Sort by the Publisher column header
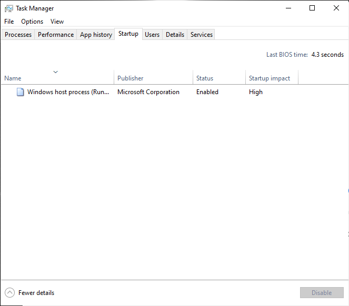The image size is (349, 306). pyautogui.click(x=153, y=78)
